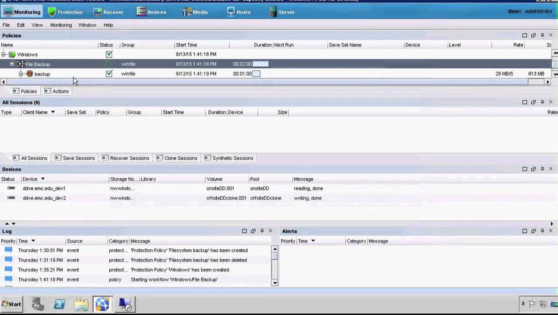Screen dimensions: 558x315
Task: Select log entry Starting workflow Windows/File Backup
Action: coord(135,280)
